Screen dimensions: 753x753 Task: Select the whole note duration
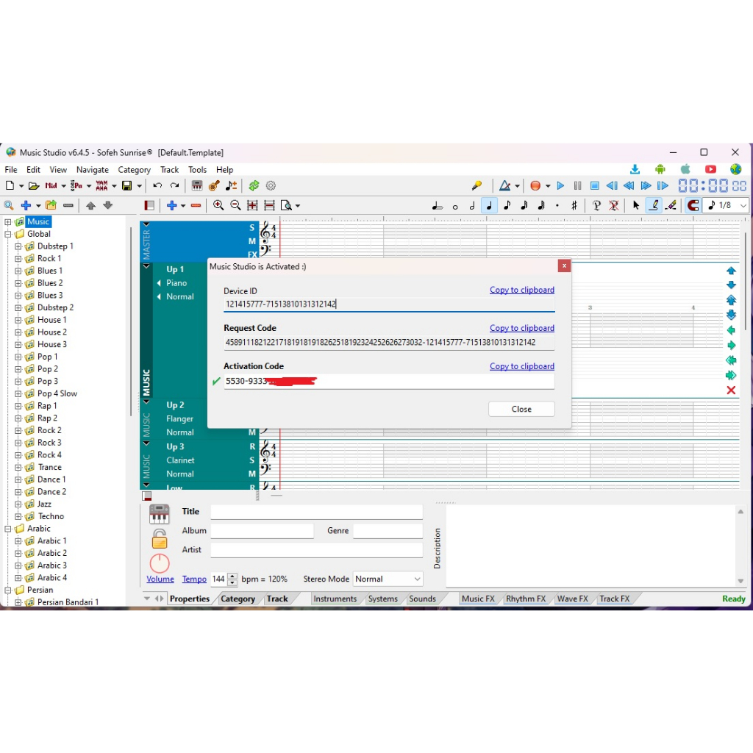coord(455,207)
